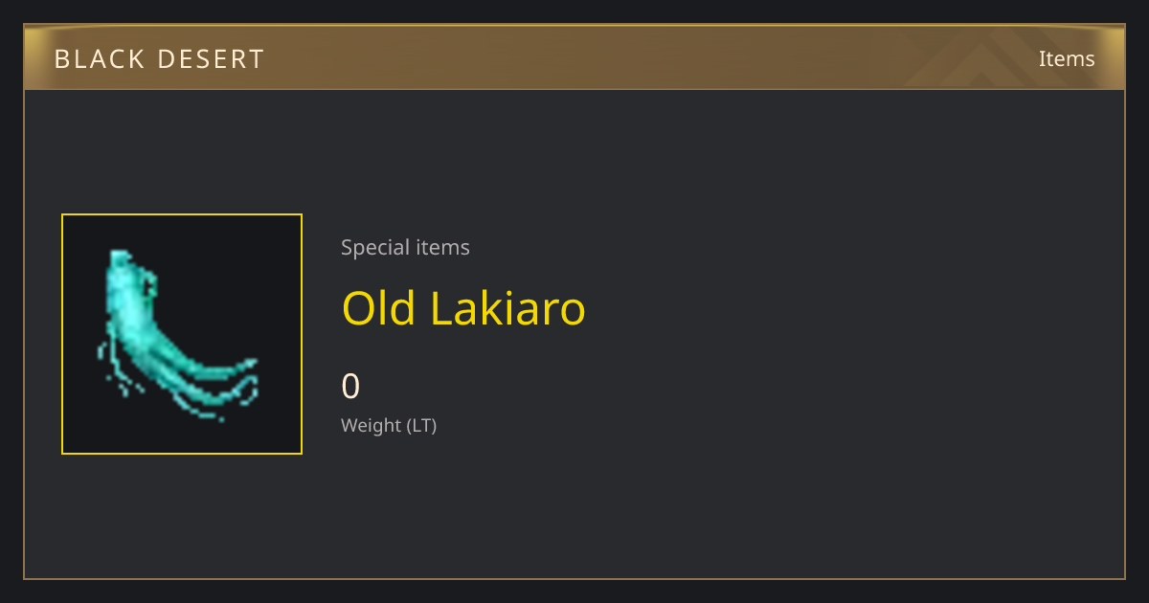Select the Old Lakiaro item name heading
The height and width of the screenshot is (603, 1149).
(463, 308)
